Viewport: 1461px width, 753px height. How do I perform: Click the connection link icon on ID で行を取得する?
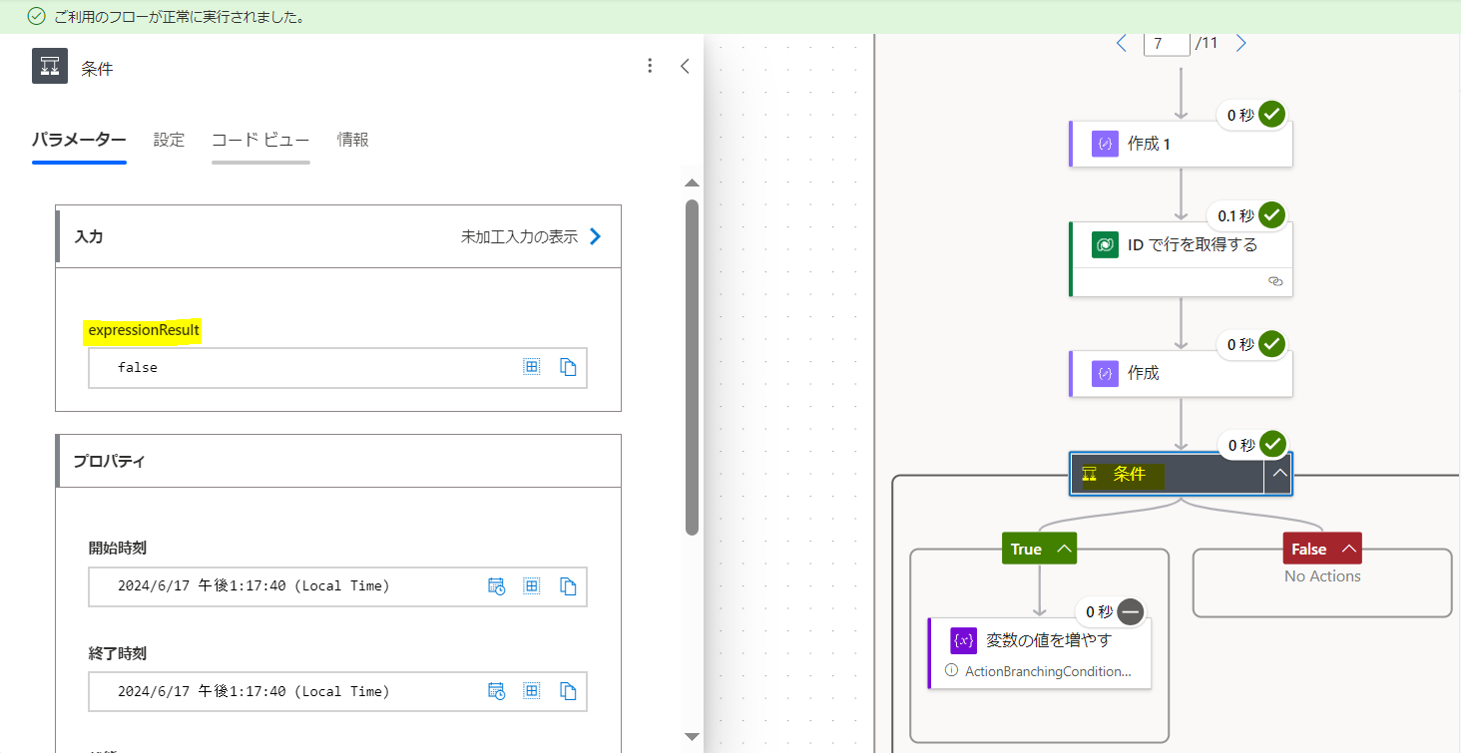1274,281
